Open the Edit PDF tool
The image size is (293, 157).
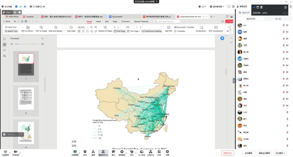169,27
